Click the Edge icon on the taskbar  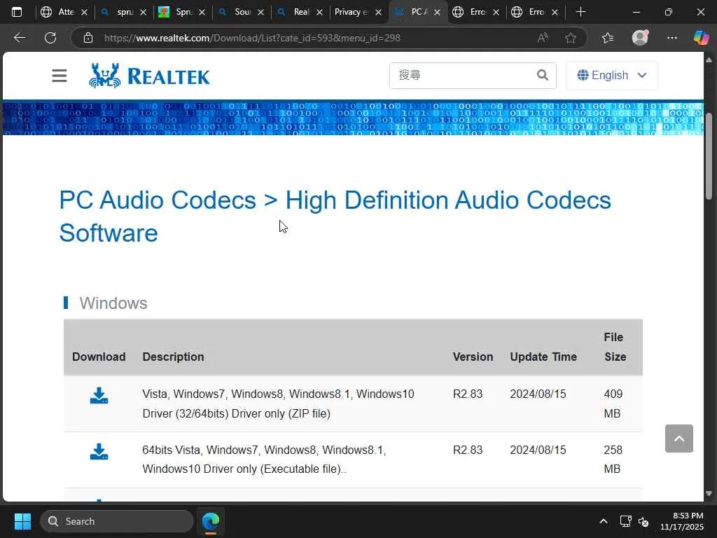pyautogui.click(x=211, y=521)
